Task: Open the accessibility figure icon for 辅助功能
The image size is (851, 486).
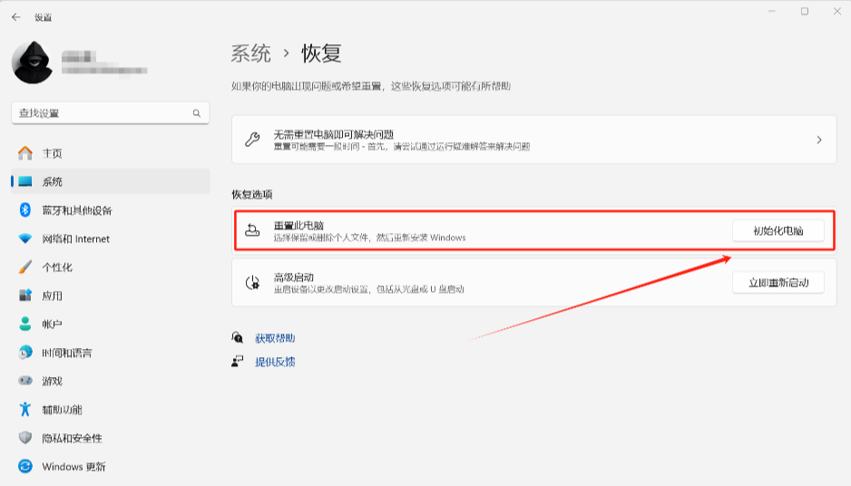Action: pos(25,410)
